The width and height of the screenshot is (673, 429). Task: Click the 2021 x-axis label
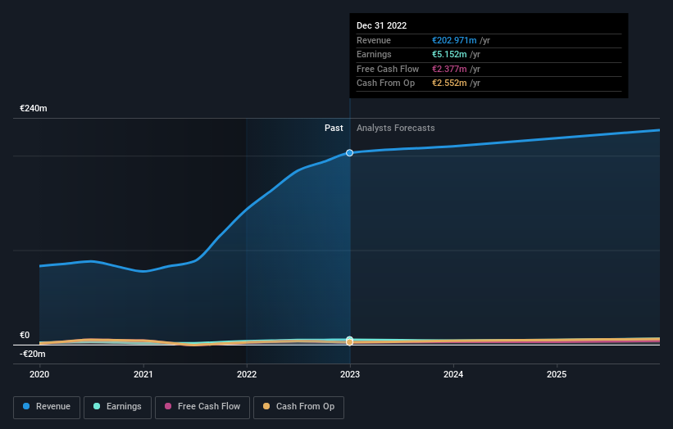(143, 375)
